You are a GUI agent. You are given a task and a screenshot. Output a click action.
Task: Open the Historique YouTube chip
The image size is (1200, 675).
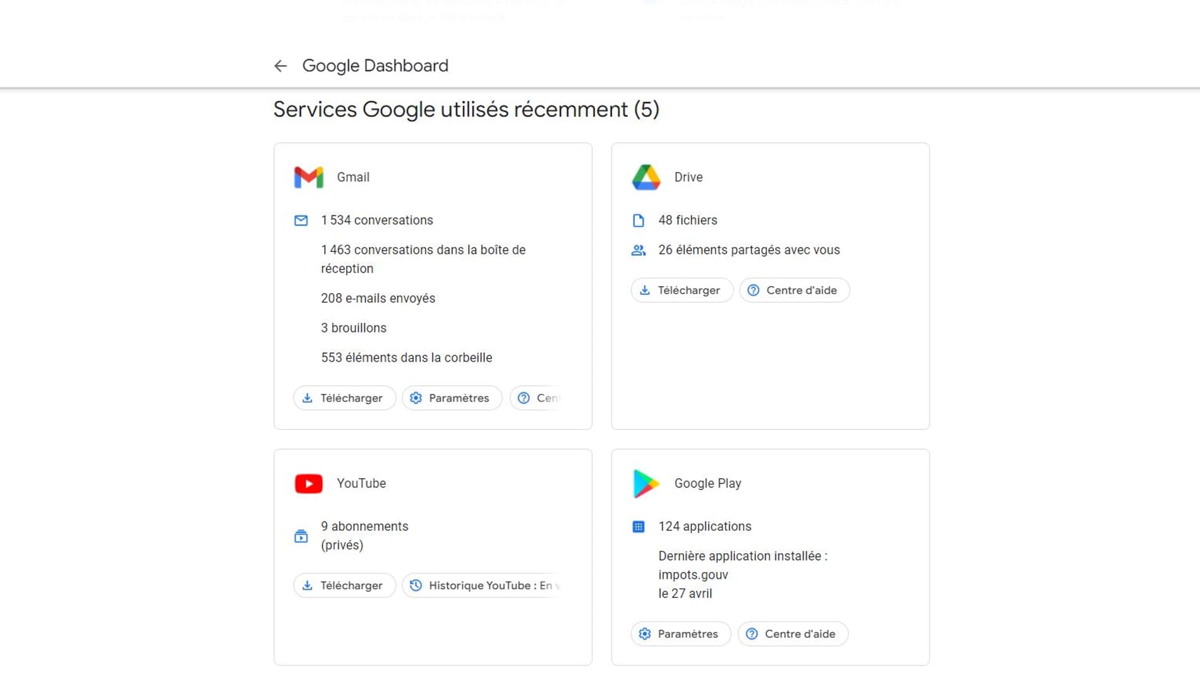click(483, 585)
